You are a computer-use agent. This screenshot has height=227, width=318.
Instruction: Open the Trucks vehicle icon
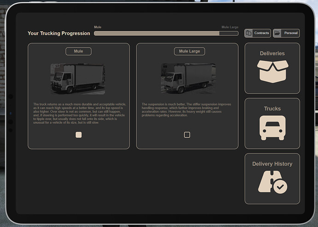[x=272, y=128]
